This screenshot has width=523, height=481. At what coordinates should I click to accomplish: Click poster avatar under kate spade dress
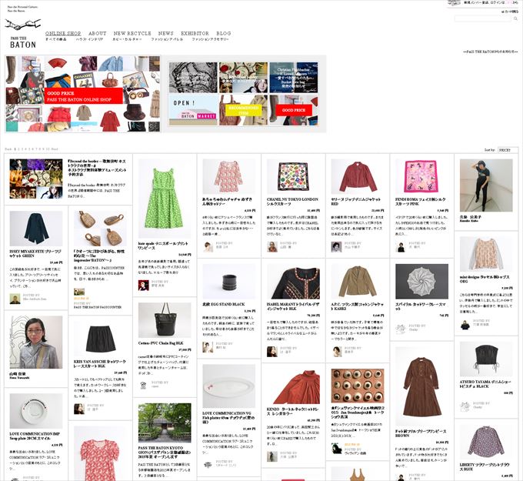[x=143, y=286]
